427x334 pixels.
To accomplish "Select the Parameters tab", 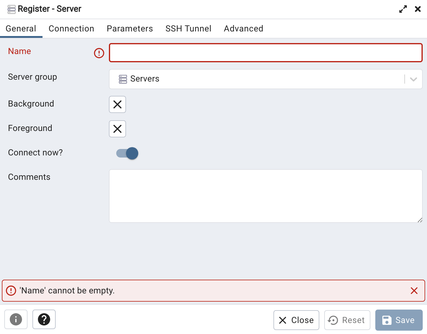I will pyautogui.click(x=130, y=29).
